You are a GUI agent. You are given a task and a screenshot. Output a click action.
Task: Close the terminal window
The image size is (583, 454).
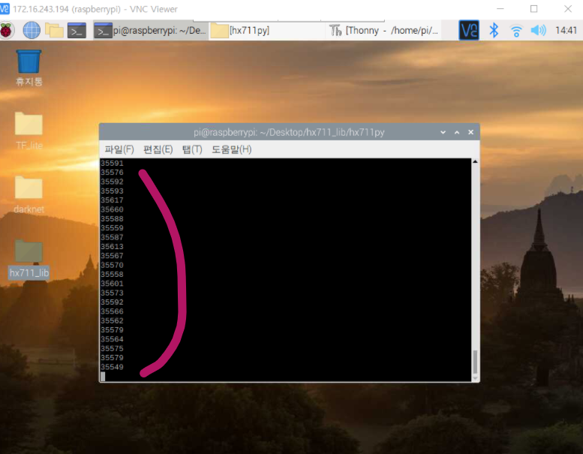(x=470, y=132)
